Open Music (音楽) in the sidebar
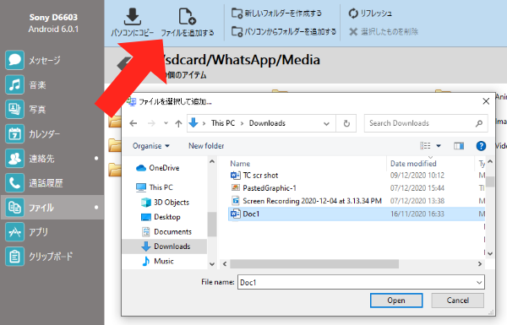507x325 pixels. click(x=52, y=84)
